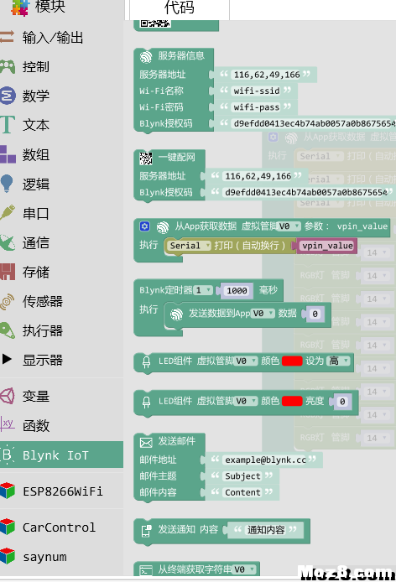Image resolution: width=396 pixels, height=582 pixels.
Task: Click the 从终端获取字符串 terminal icon
Action: [146, 570]
